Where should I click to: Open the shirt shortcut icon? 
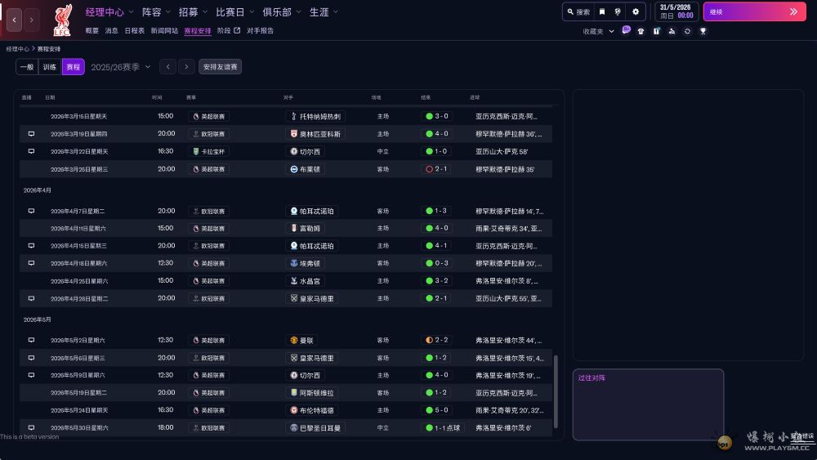pyautogui.click(x=641, y=31)
